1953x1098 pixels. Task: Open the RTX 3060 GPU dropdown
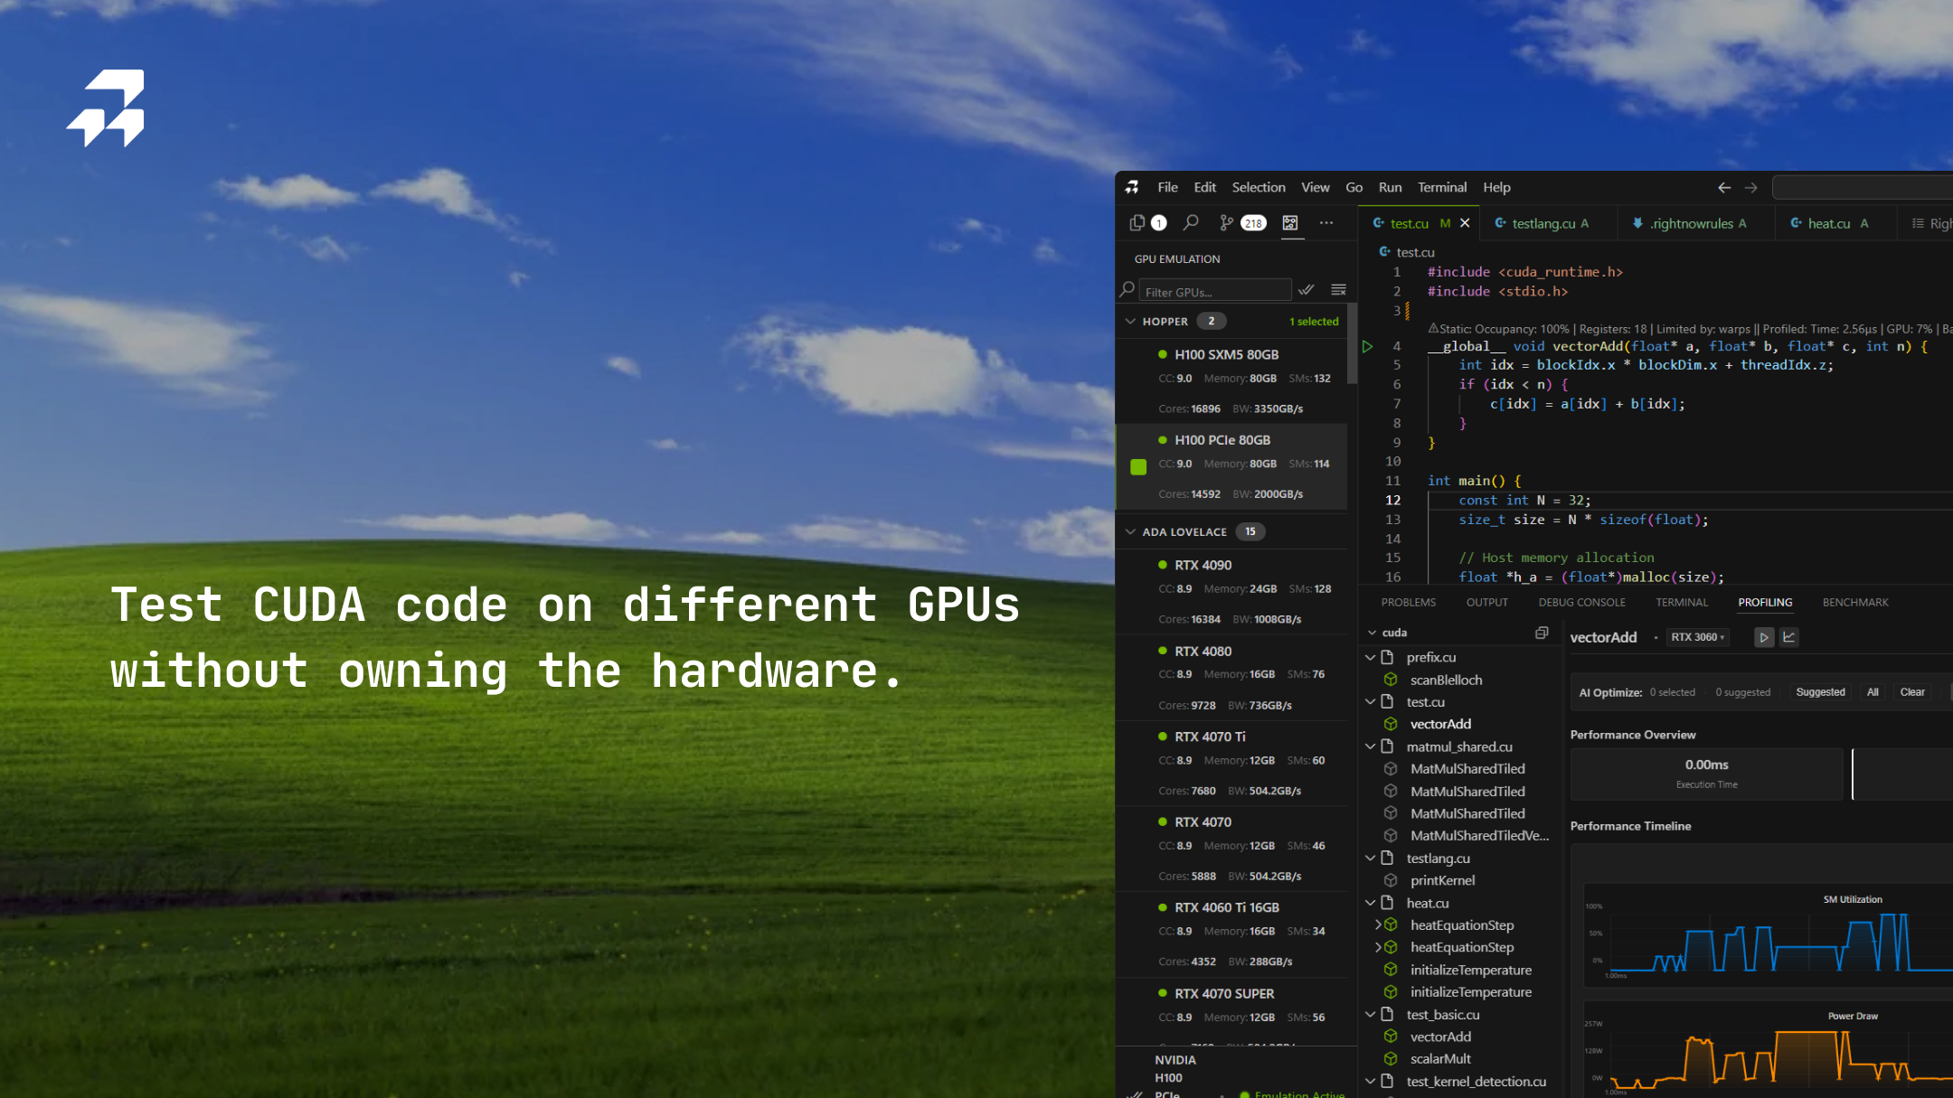coord(1697,637)
